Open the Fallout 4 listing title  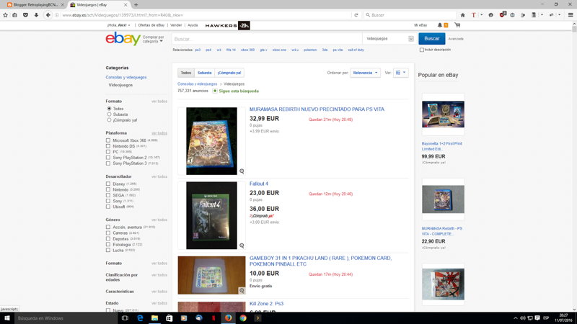(x=259, y=184)
